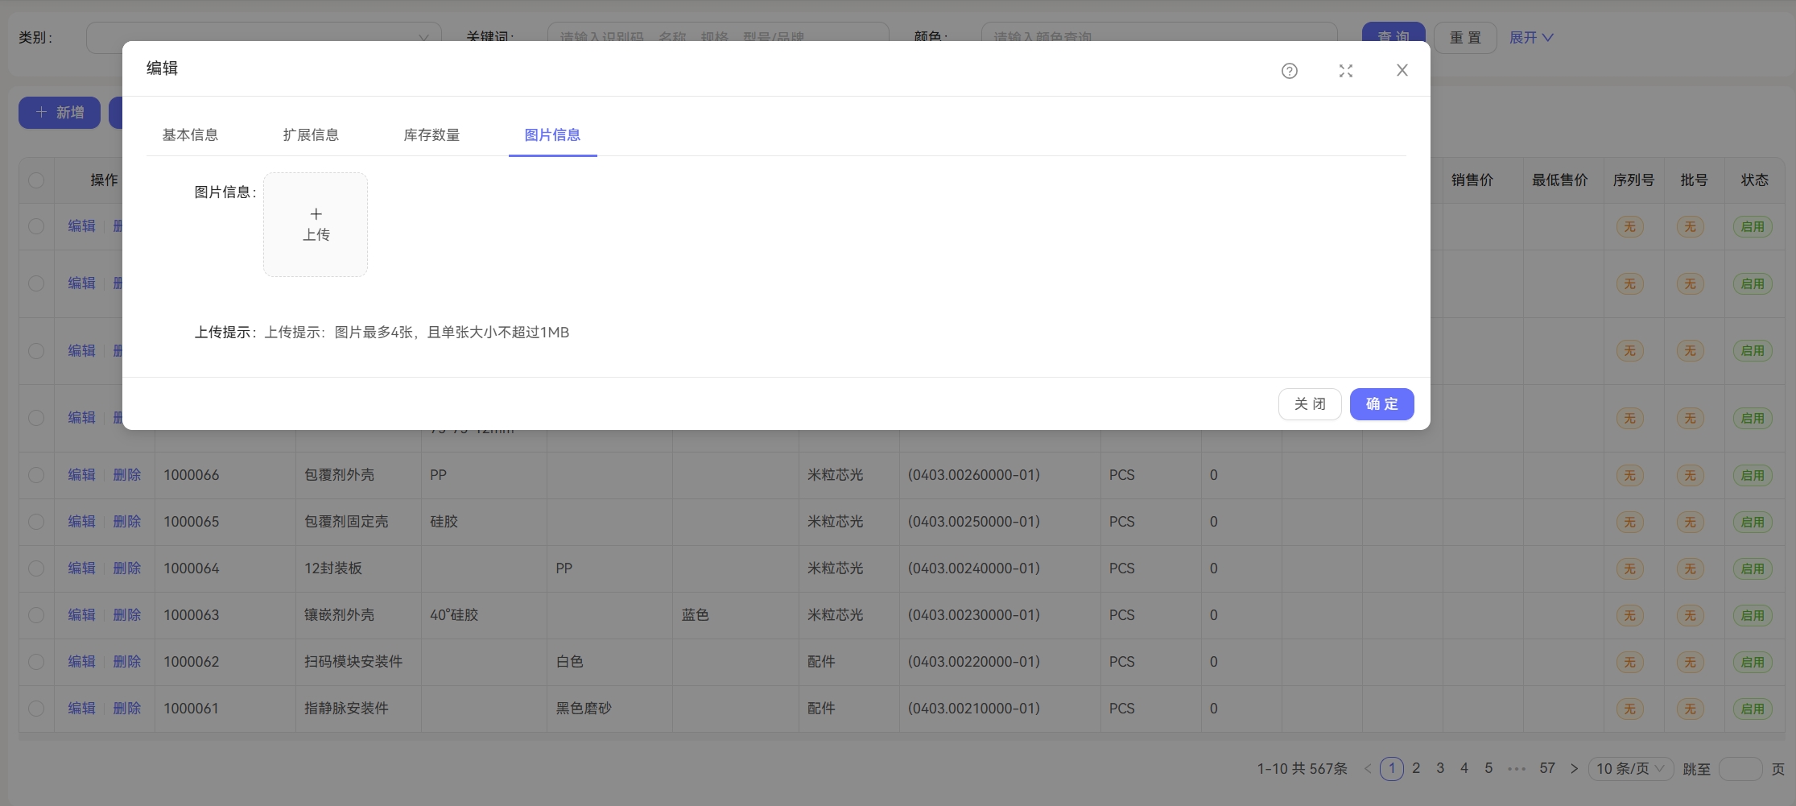Screen dimensions: 1796x806
Task: Switch to the 库存数量 tab
Action: tap(431, 135)
